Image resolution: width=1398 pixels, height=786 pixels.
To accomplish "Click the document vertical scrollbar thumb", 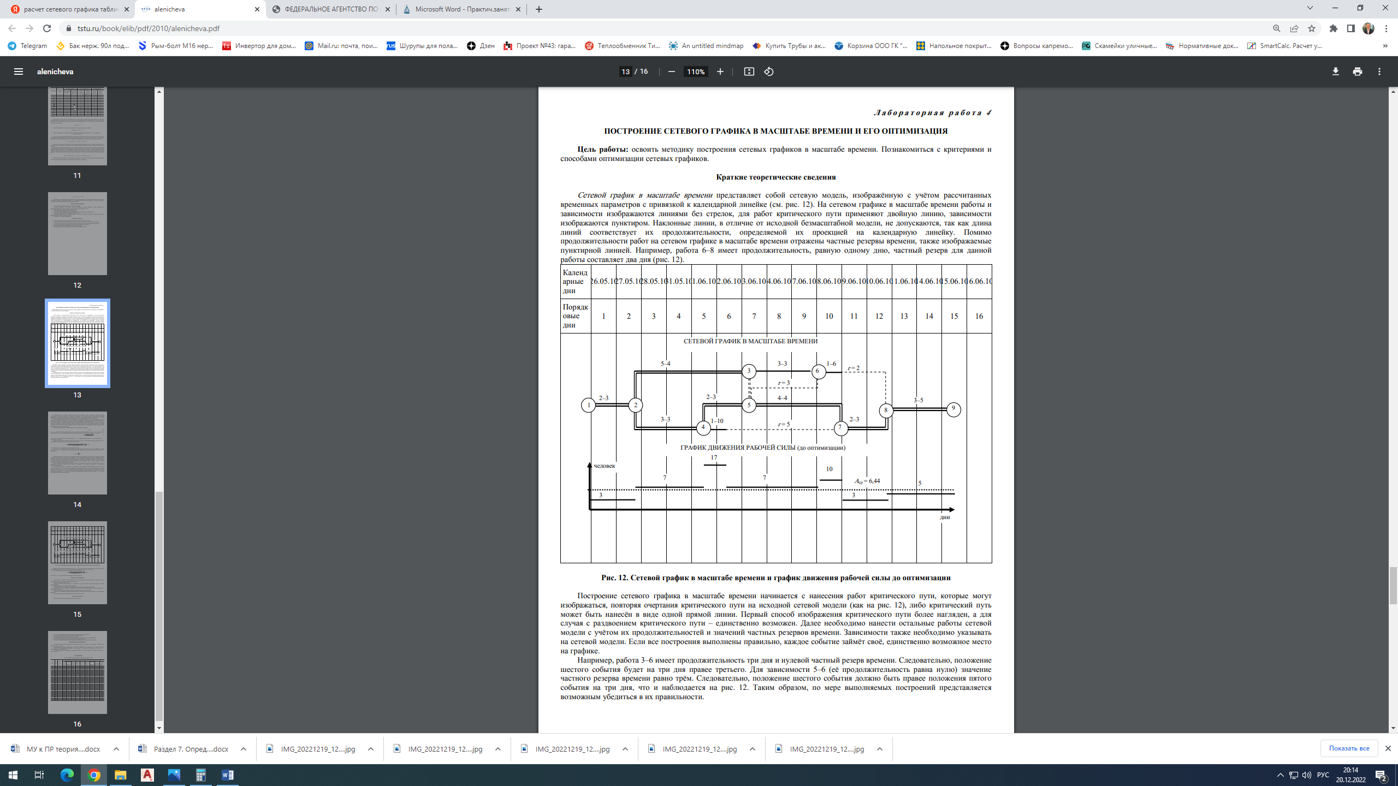I will tap(1393, 586).
